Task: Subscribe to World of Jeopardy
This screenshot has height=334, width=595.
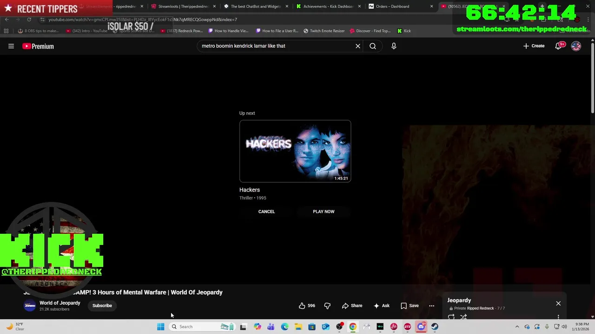Action: (102, 306)
